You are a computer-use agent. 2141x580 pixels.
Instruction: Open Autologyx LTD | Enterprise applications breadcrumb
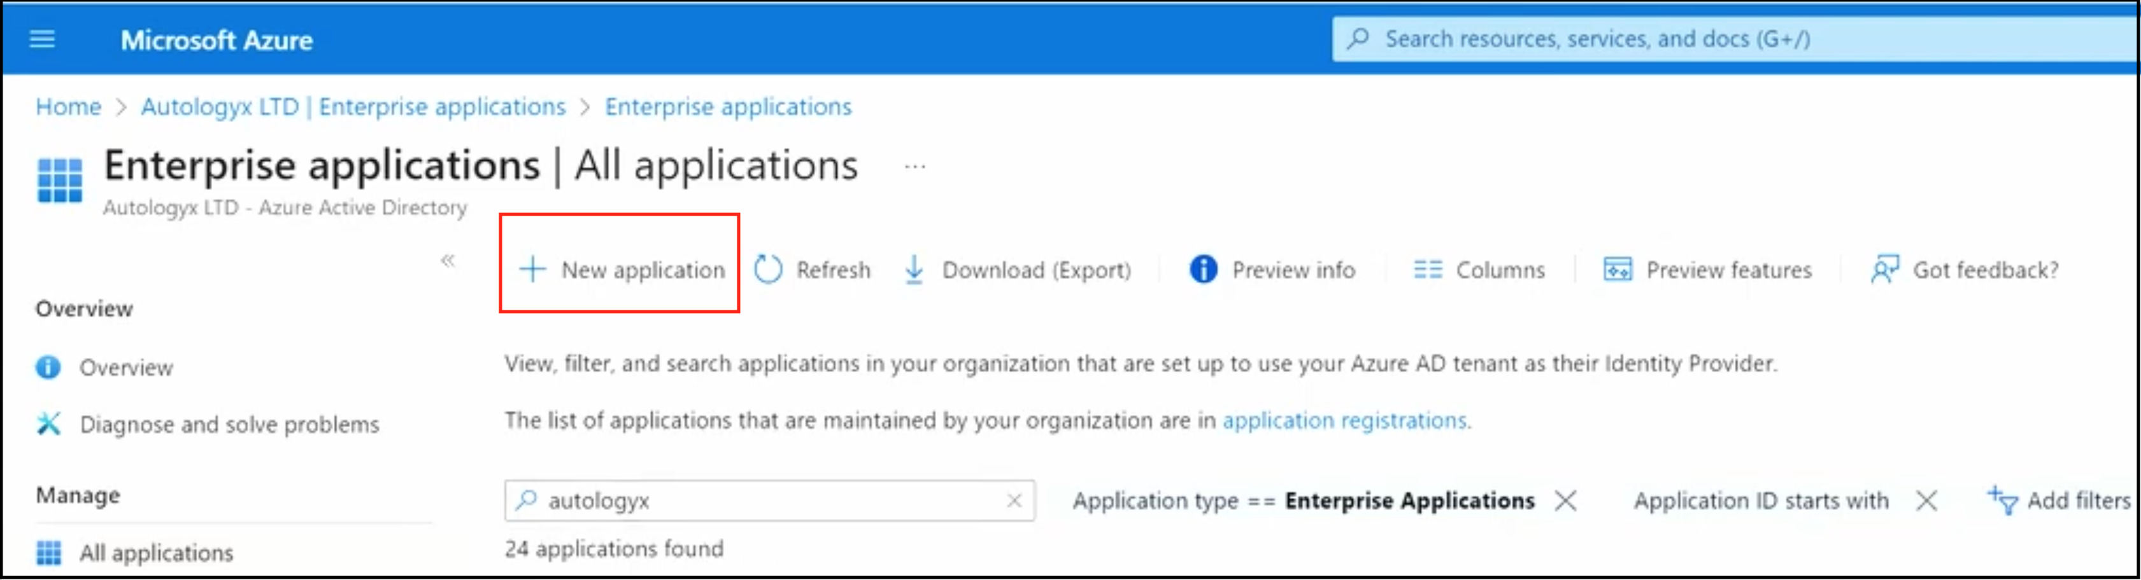353,107
